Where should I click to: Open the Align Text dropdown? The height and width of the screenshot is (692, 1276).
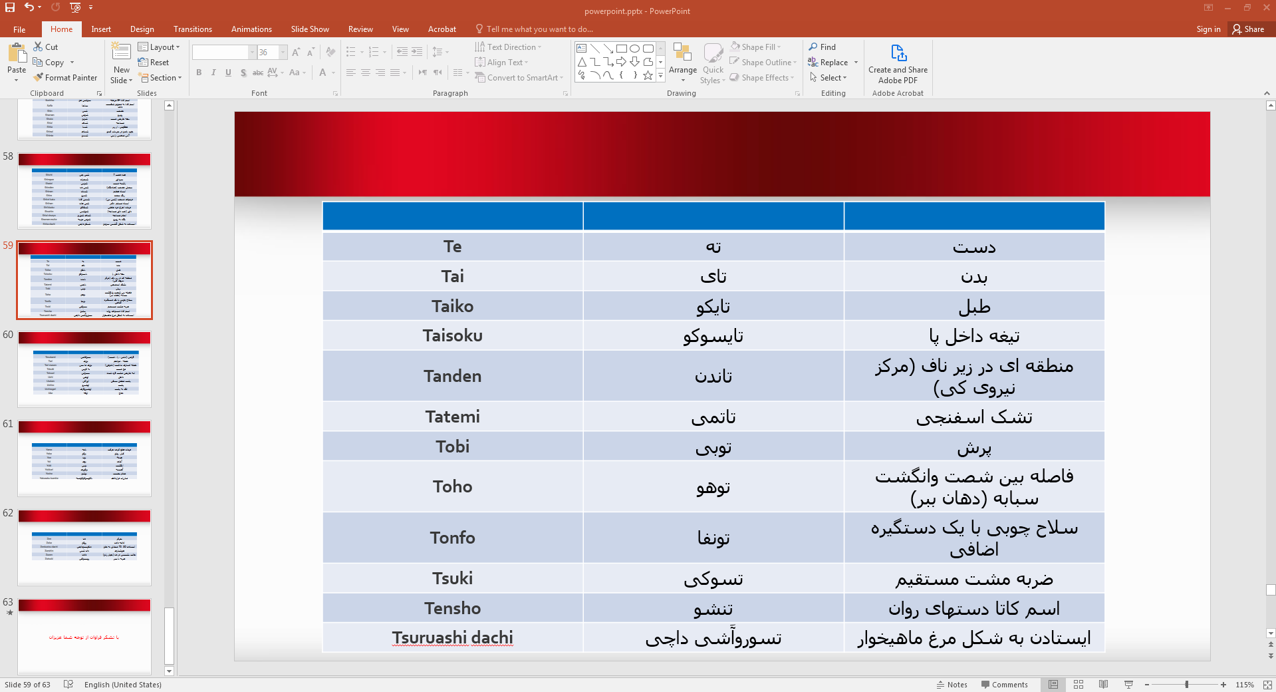[501, 63]
